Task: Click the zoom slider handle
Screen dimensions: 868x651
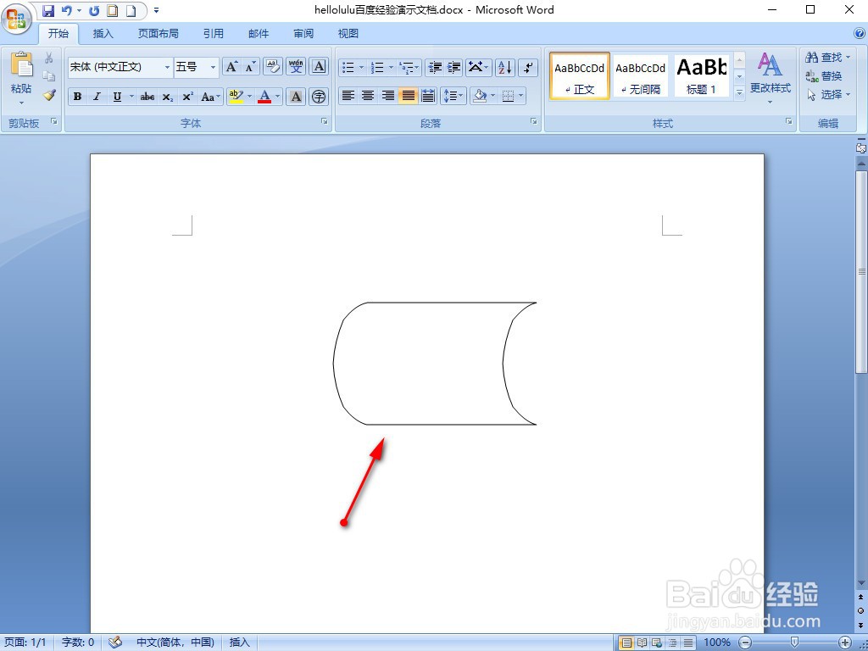Action: coord(795,643)
